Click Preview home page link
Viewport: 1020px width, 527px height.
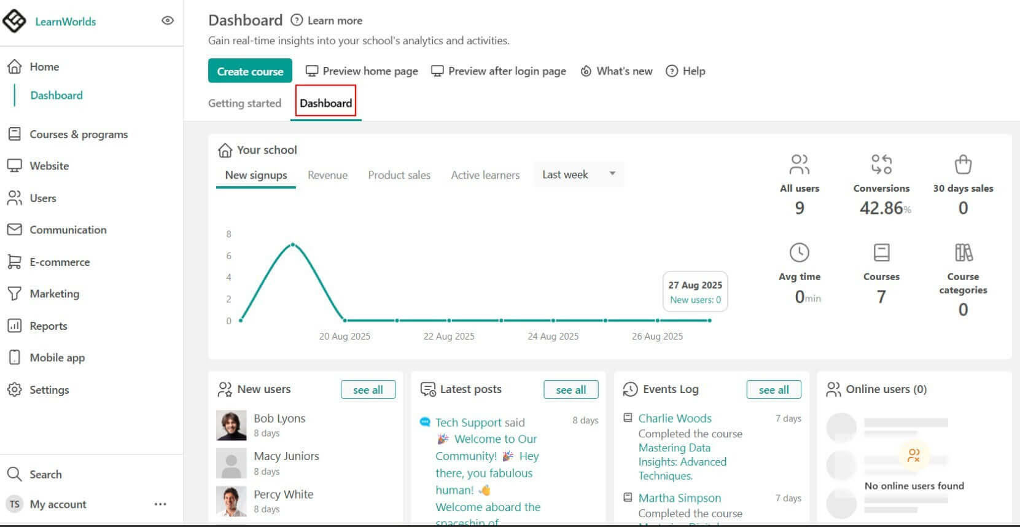click(x=362, y=71)
